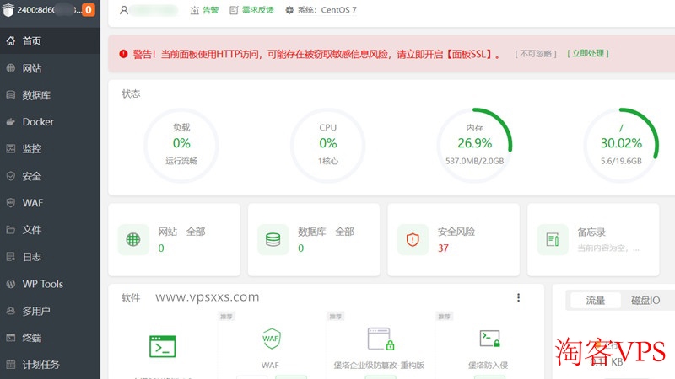Click the CPU usage gauge
Image resolution: width=675 pixels, height=379 pixels.
tap(327, 145)
